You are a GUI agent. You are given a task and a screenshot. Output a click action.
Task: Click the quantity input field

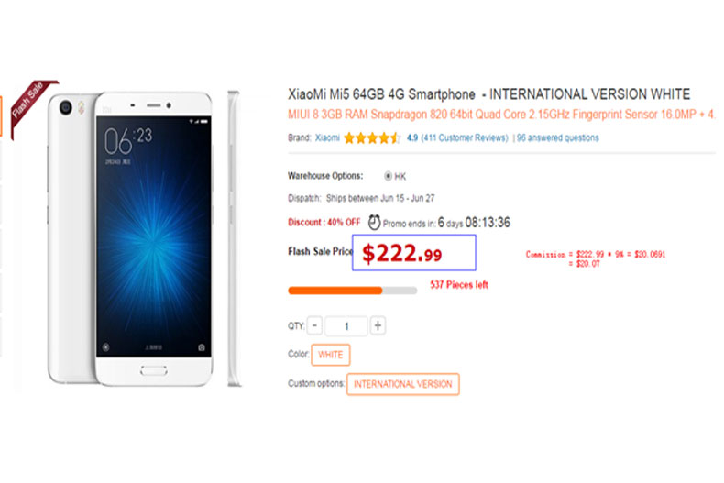(x=346, y=326)
